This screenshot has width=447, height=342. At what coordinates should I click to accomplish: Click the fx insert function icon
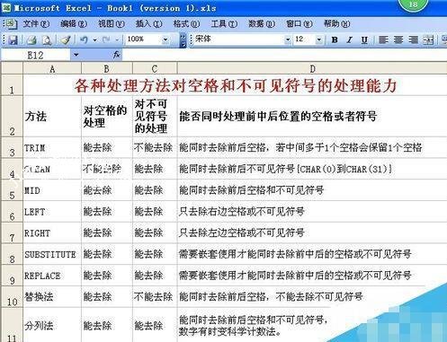116,55
